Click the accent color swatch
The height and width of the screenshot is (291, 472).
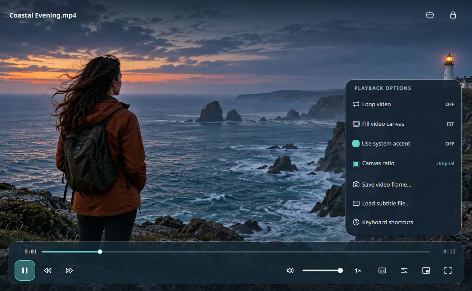click(356, 143)
